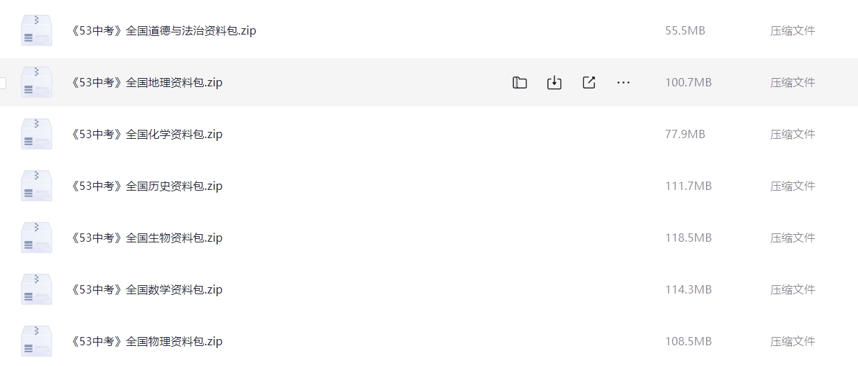The image size is (858, 366).
Task: Click the 压缩文件 type label in the 数学 row
Action: (792, 290)
